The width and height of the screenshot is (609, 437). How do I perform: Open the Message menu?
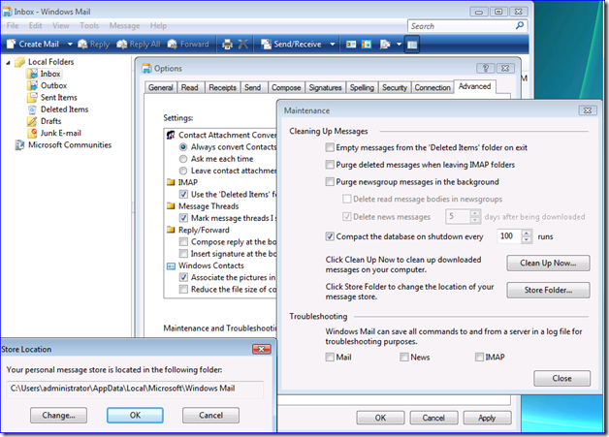pos(124,25)
